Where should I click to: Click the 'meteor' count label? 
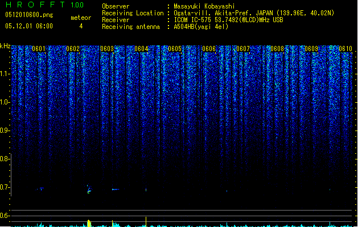(x=81, y=18)
